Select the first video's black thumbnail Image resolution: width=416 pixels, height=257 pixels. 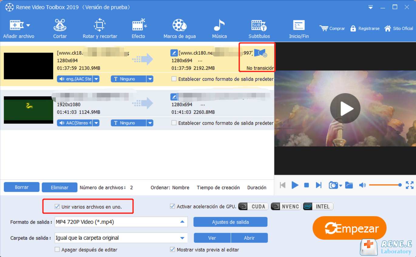coord(28,66)
